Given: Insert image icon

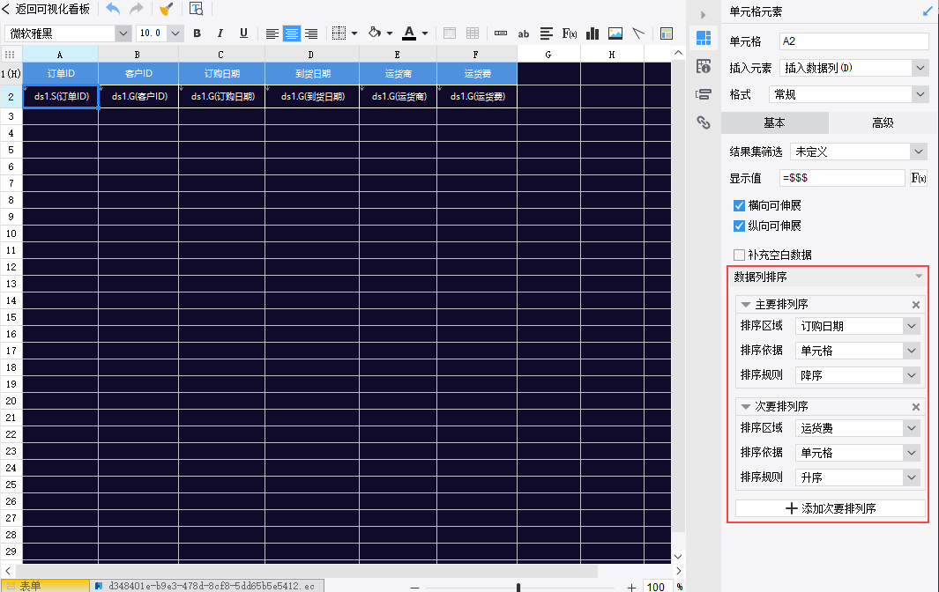Looking at the screenshot, I should (615, 33).
